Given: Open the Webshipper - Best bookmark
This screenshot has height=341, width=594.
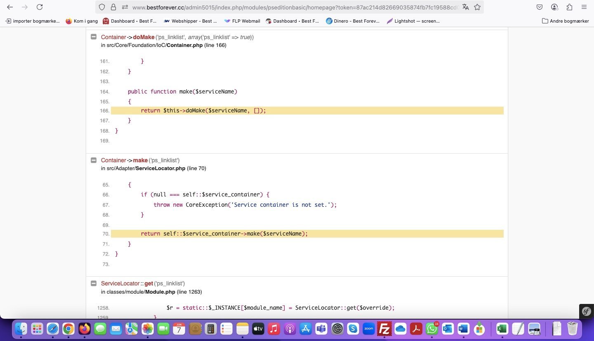Looking at the screenshot, I should point(190,21).
